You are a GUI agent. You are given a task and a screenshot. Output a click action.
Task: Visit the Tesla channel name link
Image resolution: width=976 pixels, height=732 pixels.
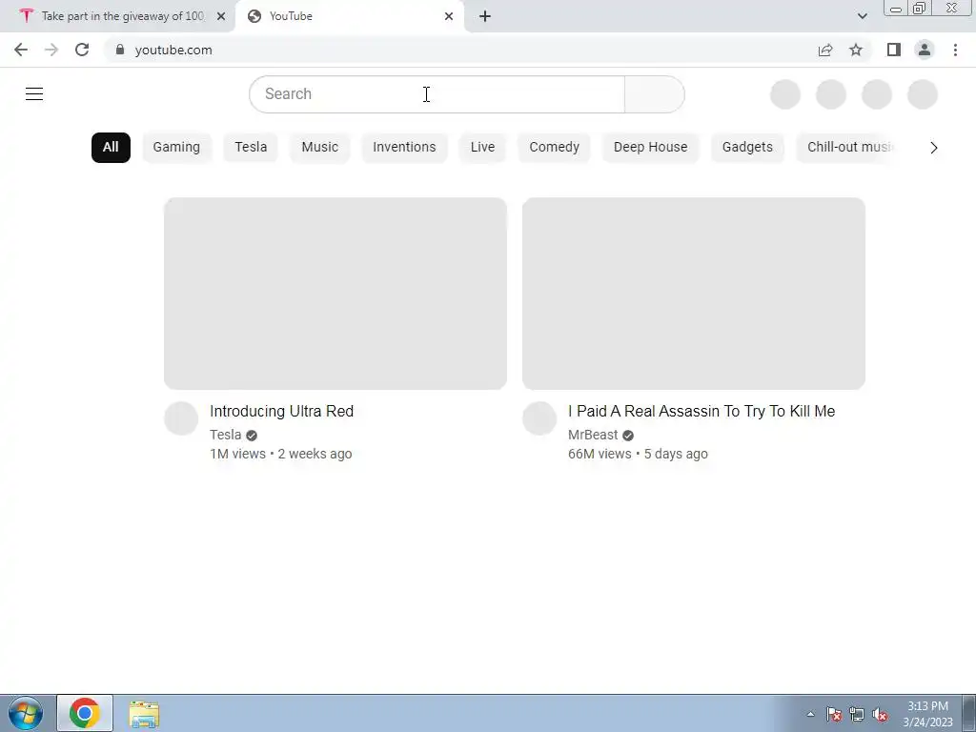click(225, 435)
